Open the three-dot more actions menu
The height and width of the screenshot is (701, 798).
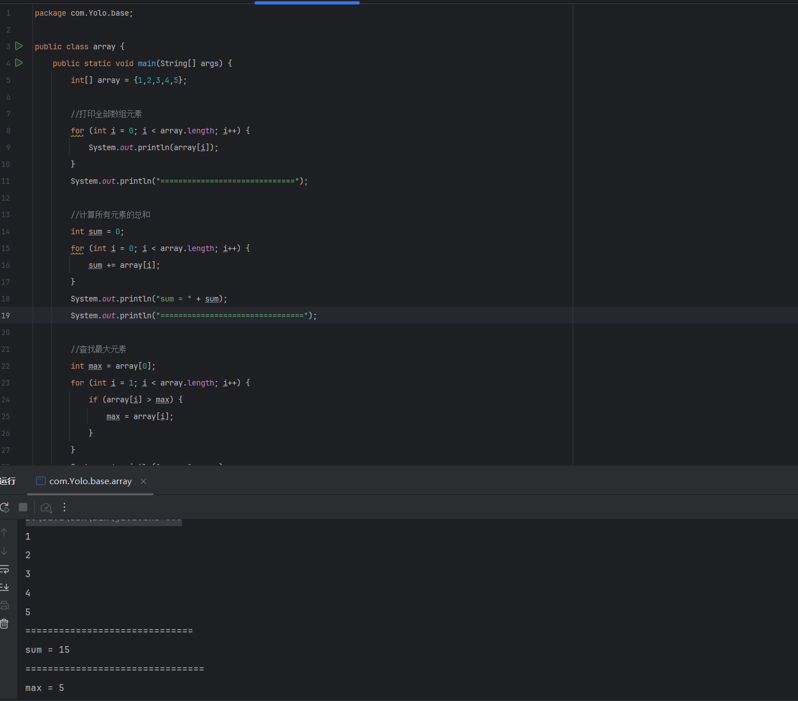click(x=64, y=507)
